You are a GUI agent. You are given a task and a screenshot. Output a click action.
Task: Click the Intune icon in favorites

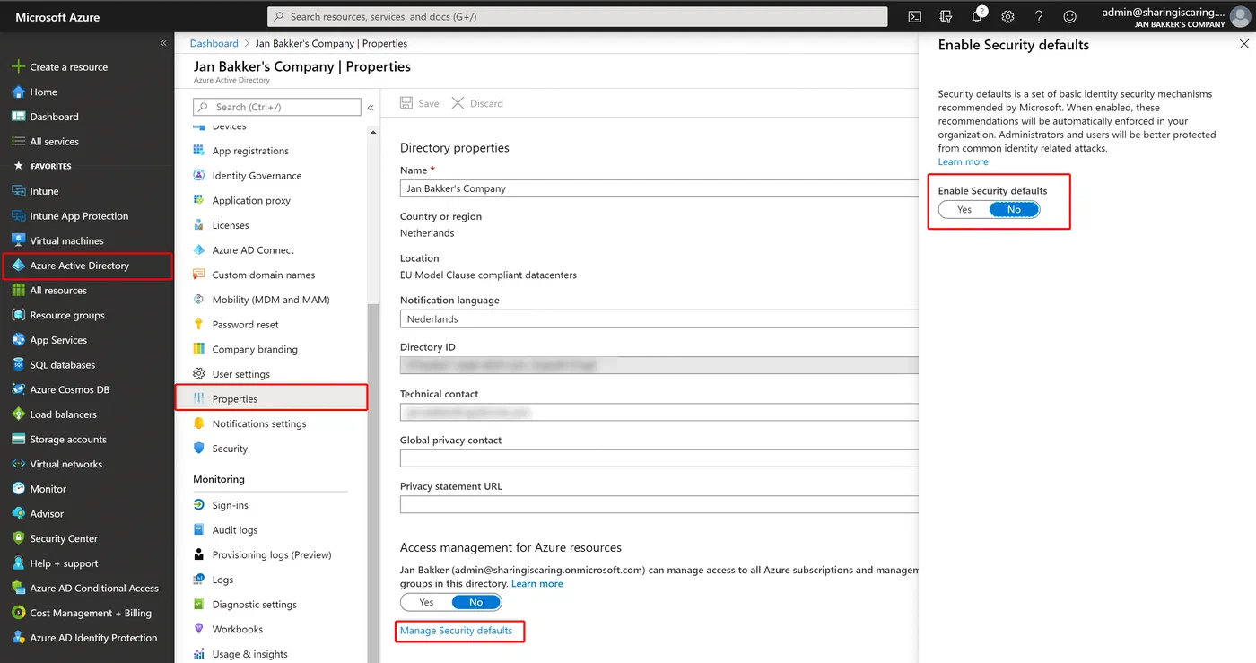18,191
